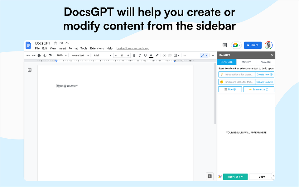Click the left indent ruler marker
The width and height of the screenshot is (299, 187).
click(56, 60)
